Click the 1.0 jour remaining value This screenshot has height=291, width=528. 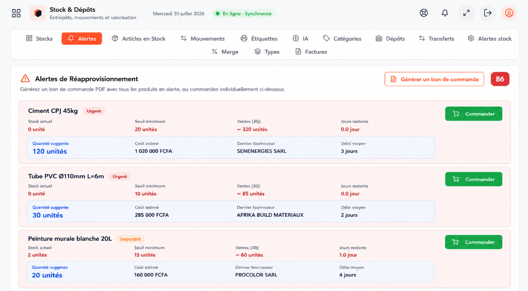click(348, 255)
